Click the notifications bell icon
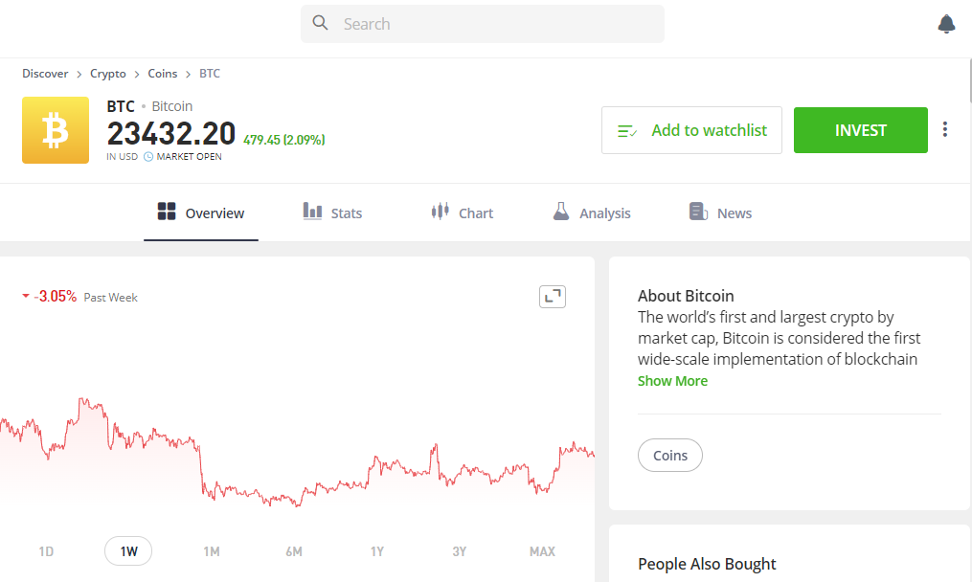Viewport: 972px width, 582px height. click(x=946, y=24)
